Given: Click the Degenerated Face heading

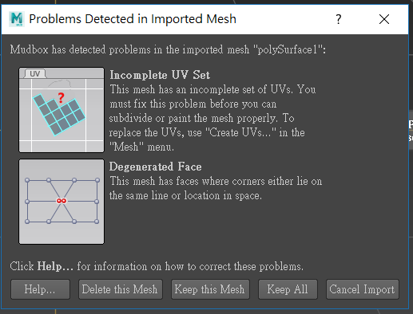Looking at the screenshot, I should coord(156,167).
